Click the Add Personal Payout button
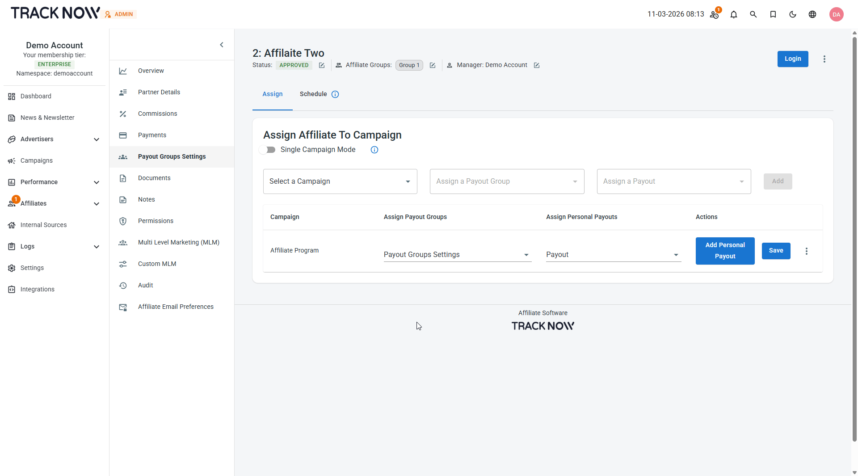 [x=724, y=251]
